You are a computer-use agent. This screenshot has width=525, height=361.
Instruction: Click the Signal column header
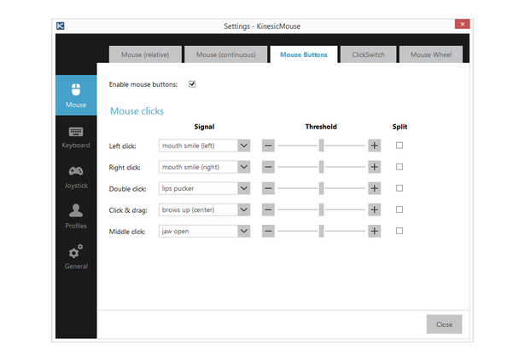(x=204, y=127)
